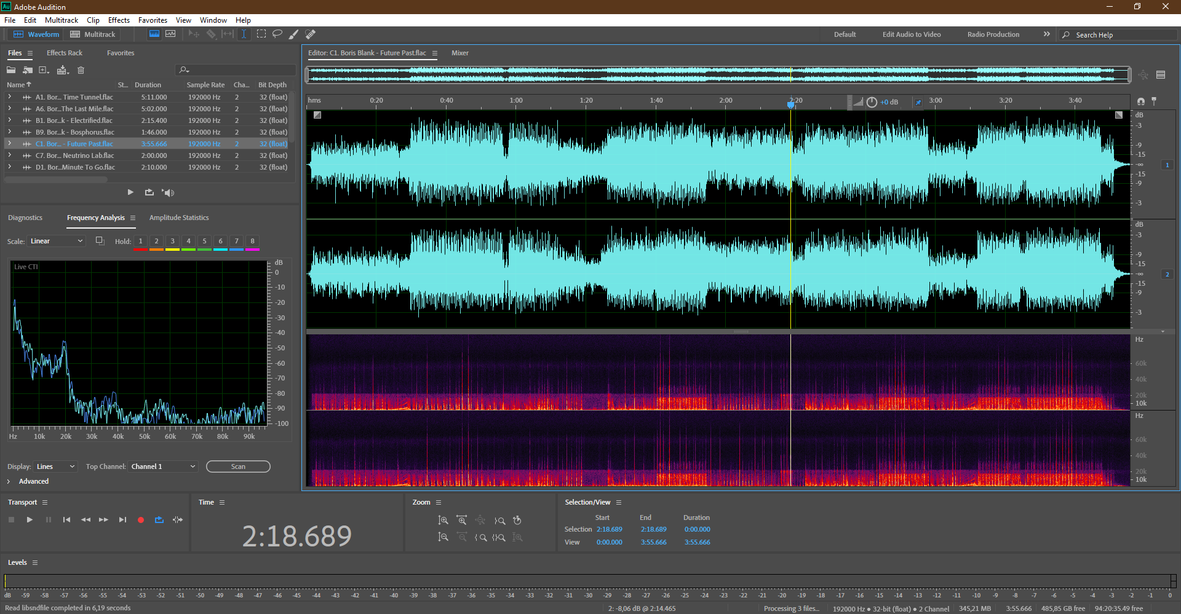
Task: Open the Multitrack menu
Action: (x=62, y=20)
